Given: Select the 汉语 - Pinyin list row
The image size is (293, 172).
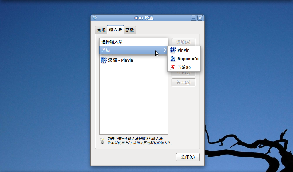Looking at the screenshot, I should [133, 60].
